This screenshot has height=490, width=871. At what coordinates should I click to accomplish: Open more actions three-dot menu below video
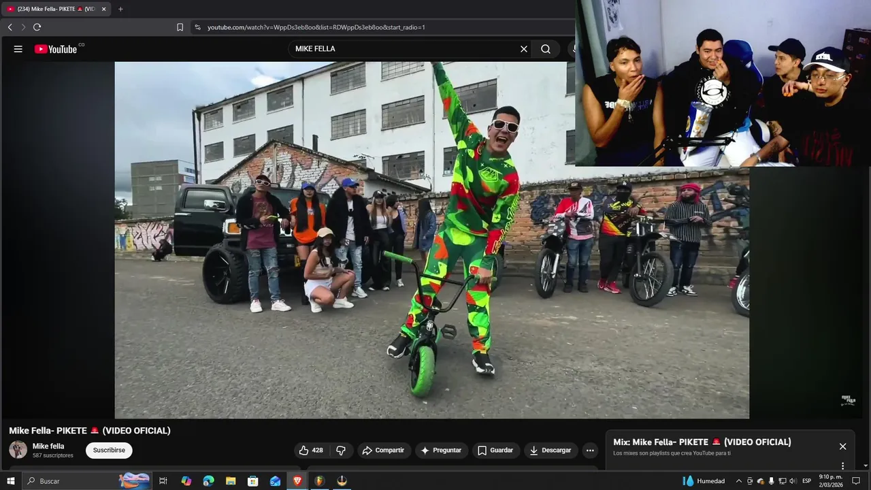click(590, 450)
